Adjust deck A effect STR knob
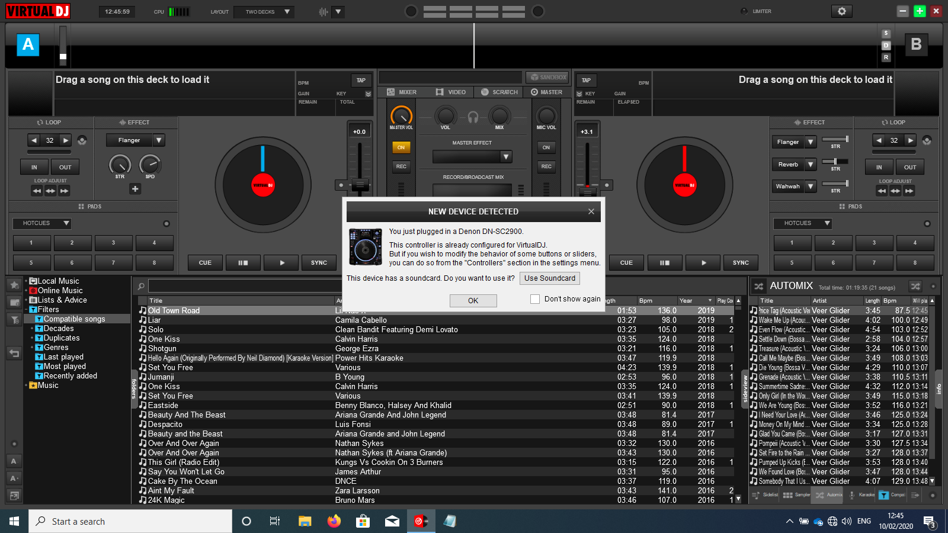The height and width of the screenshot is (533, 948). pos(120,165)
